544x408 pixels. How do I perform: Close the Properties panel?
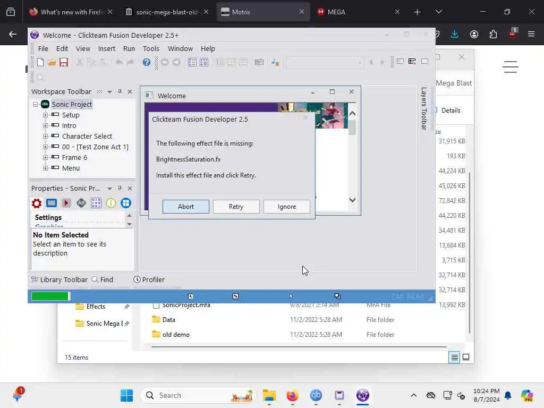pyautogui.click(x=130, y=188)
